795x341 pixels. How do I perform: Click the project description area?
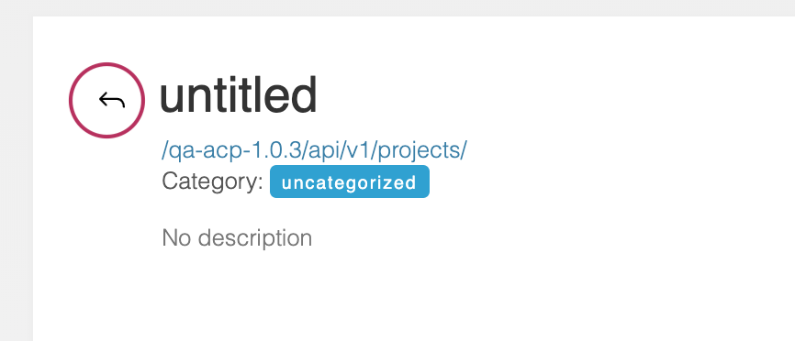[x=237, y=238]
